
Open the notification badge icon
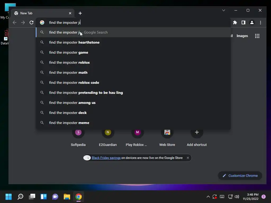[x=264, y=197]
